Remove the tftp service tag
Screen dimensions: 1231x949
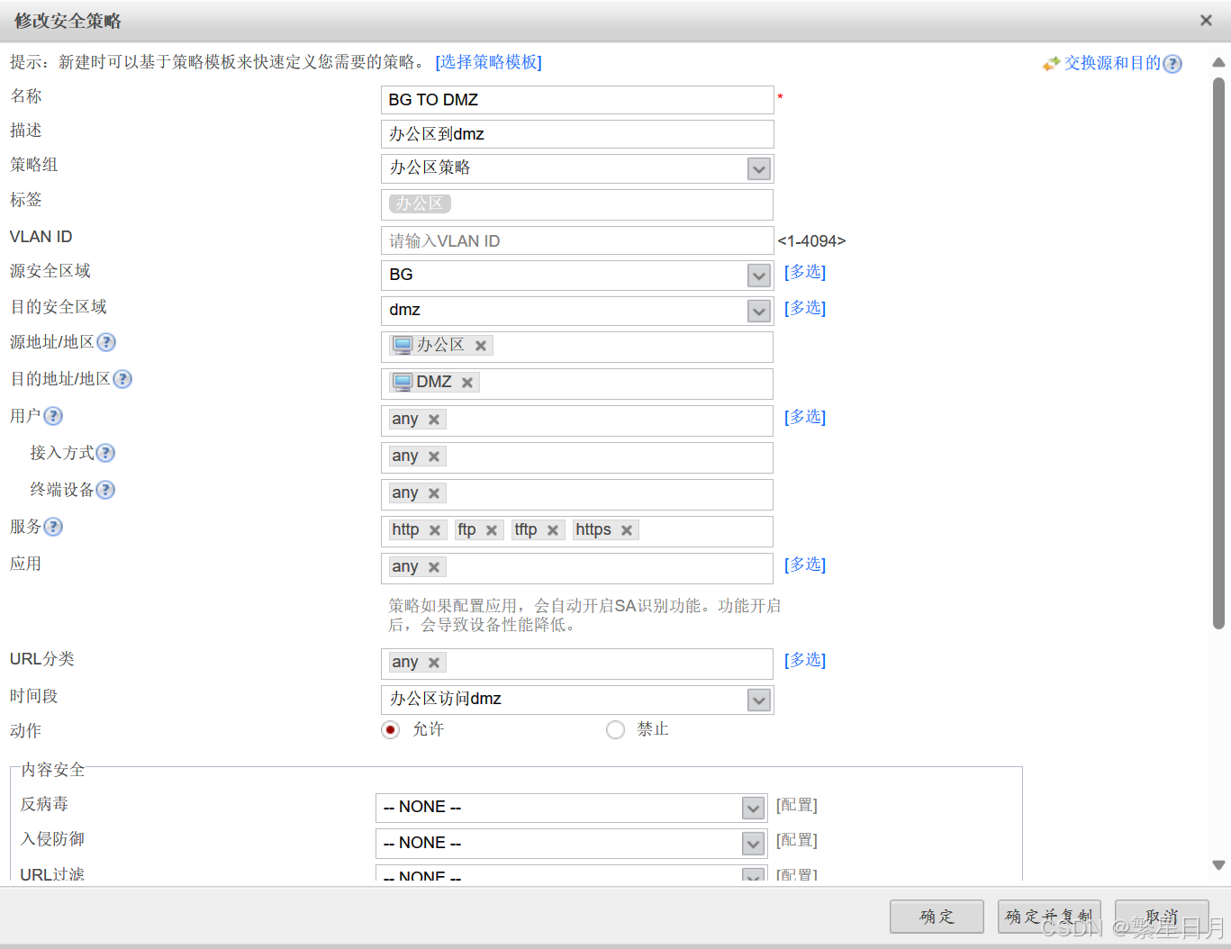pos(553,530)
